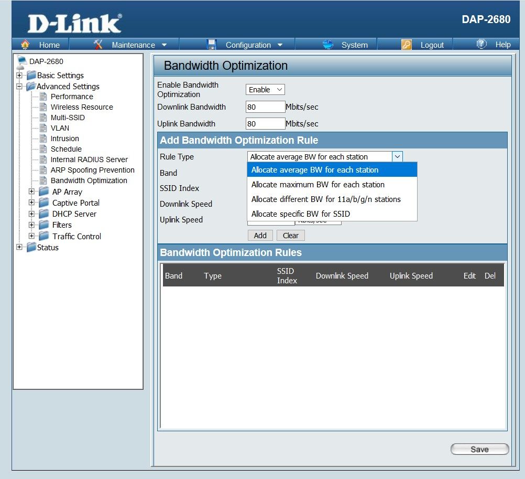The height and width of the screenshot is (479, 525).
Task: Click the Logout key icon
Action: click(x=407, y=45)
